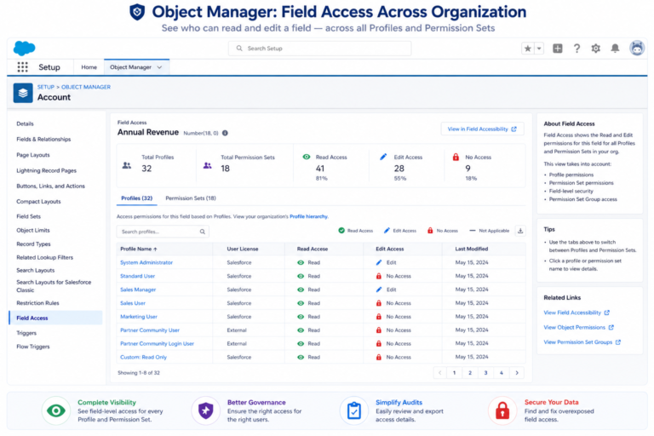
Task: Click into the Search profiles field
Action: (x=163, y=232)
